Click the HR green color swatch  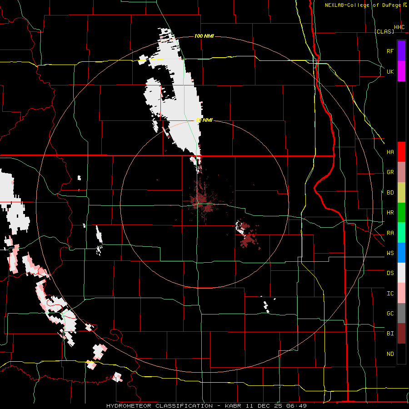401,213
